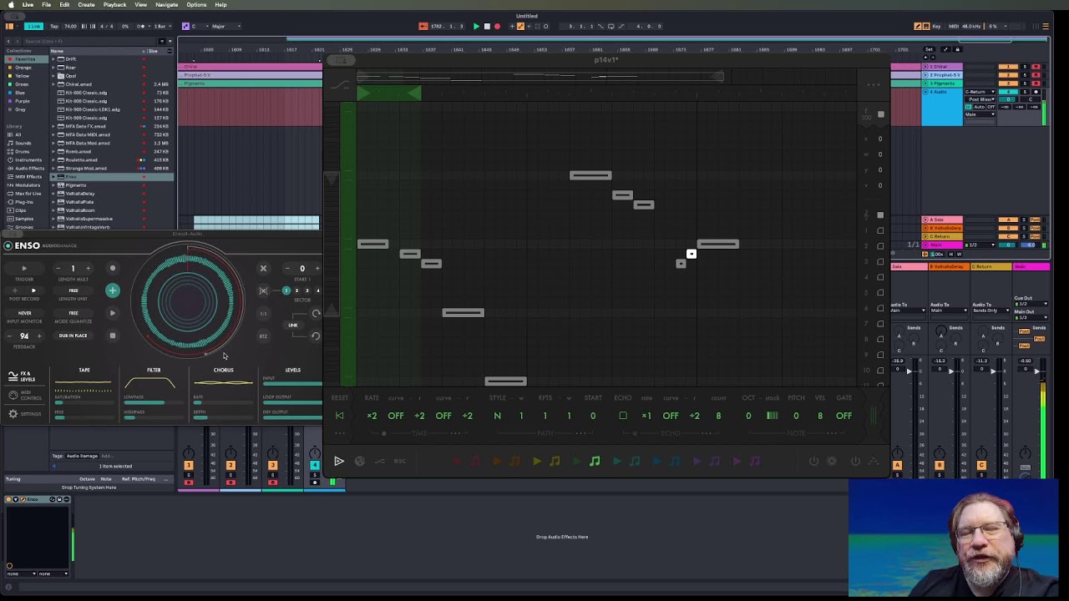1069x601 pixels.
Task: Click the Ableton arrangement record button
Action: (x=498, y=26)
